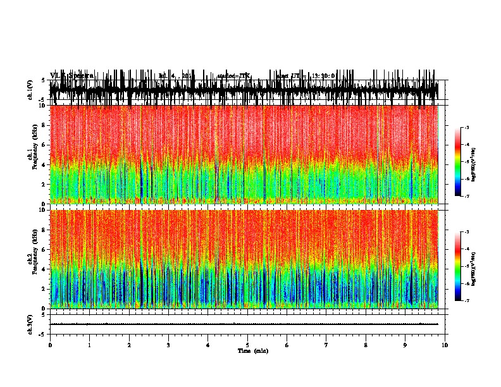Image resolution: width=501 pixels, height=387 pixels.
Task: Click the '-5' tick on ch.2 colorbar
Action: (x=466, y=266)
